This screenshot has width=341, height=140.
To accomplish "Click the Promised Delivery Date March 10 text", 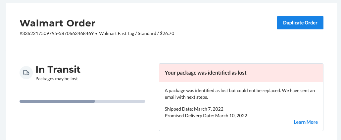I will point(206,116).
